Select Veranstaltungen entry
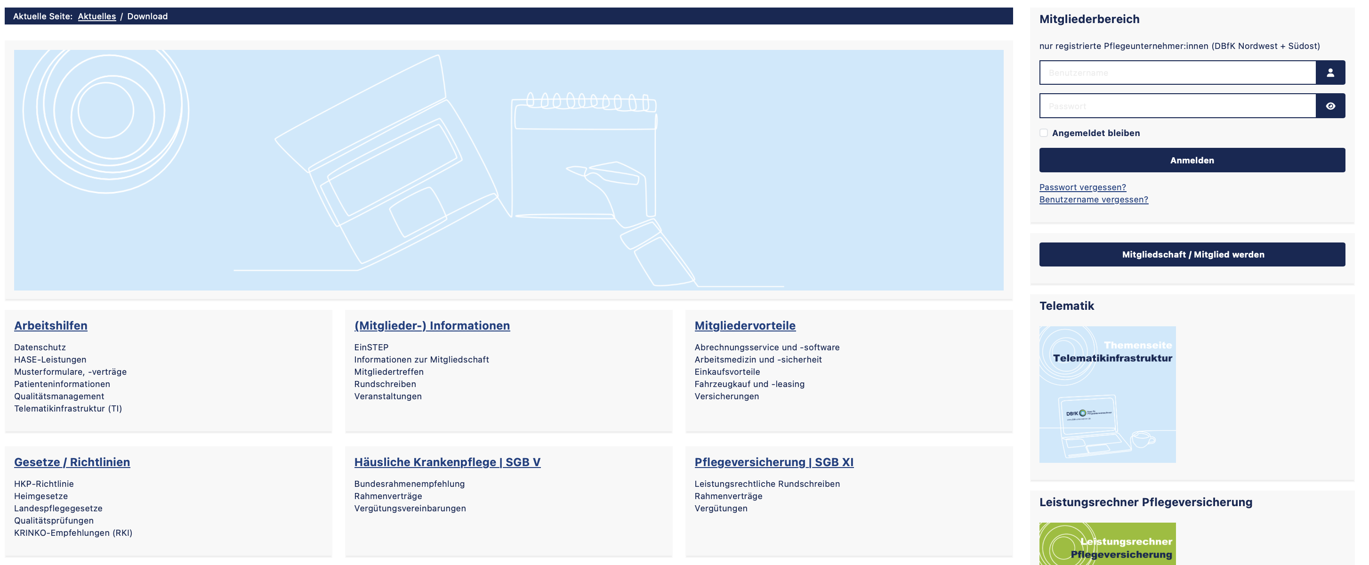Screen dimensions: 1369x565 tap(388, 396)
